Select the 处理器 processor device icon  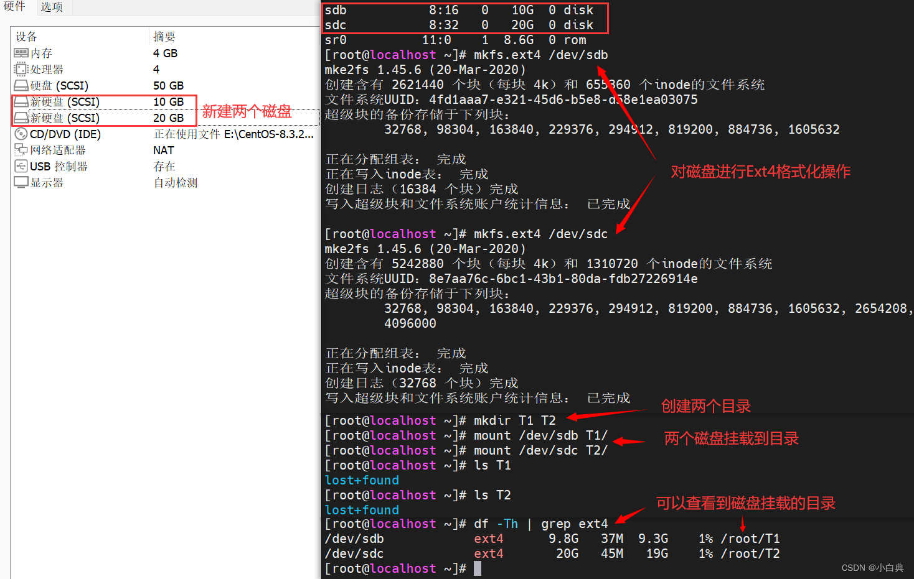pos(21,70)
